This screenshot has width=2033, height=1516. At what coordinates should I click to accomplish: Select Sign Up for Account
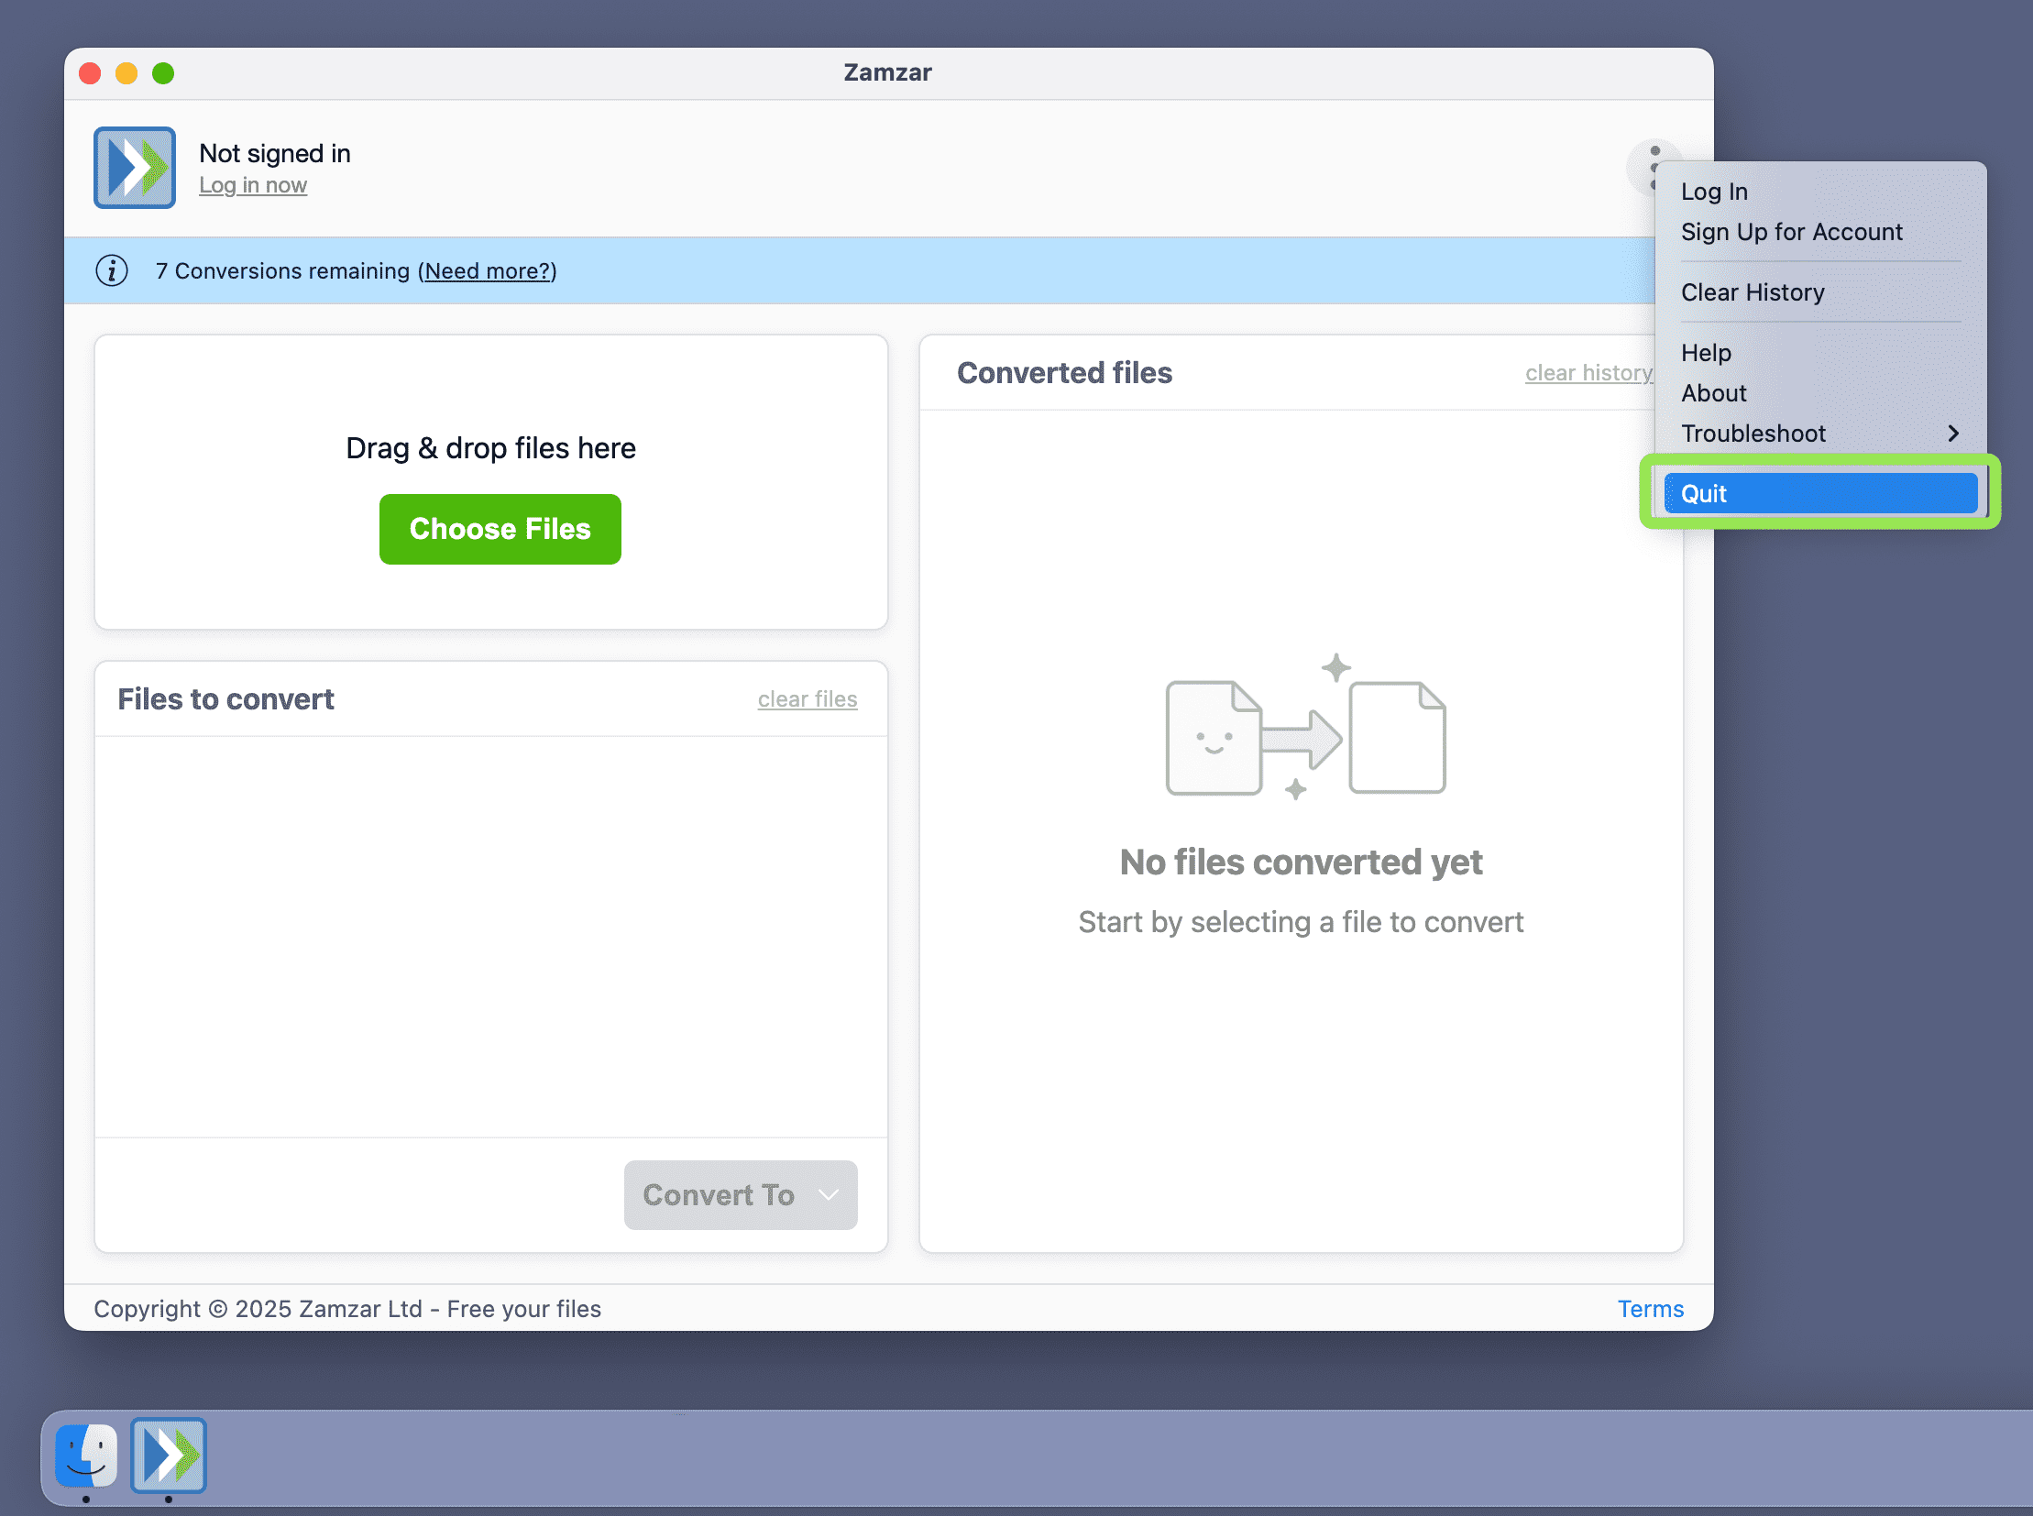1791,232
